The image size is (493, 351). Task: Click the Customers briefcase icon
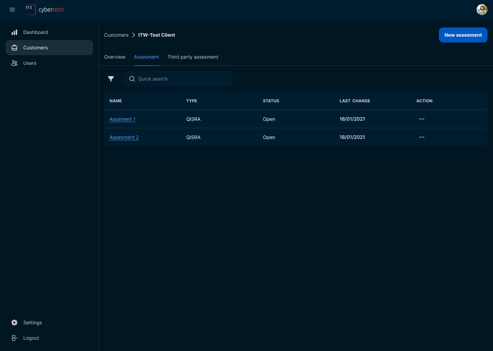click(14, 48)
